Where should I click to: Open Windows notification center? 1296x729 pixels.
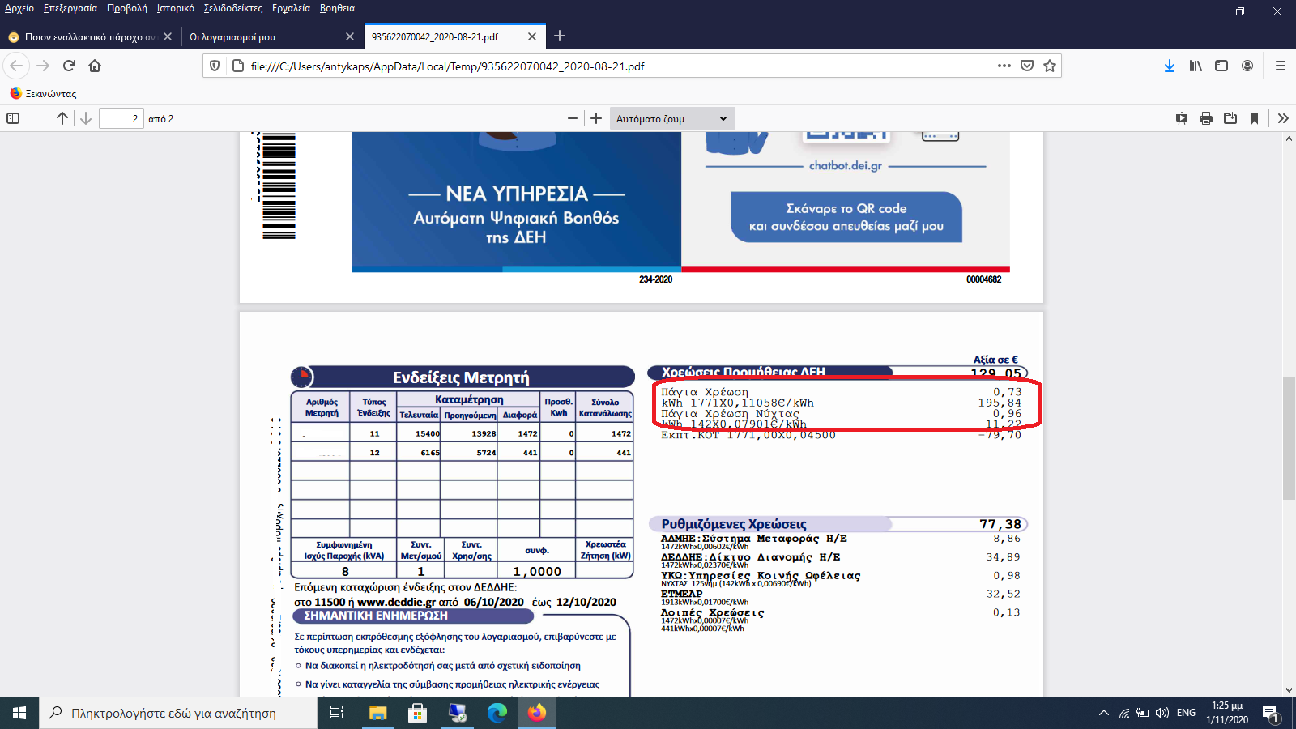click(x=1271, y=713)
